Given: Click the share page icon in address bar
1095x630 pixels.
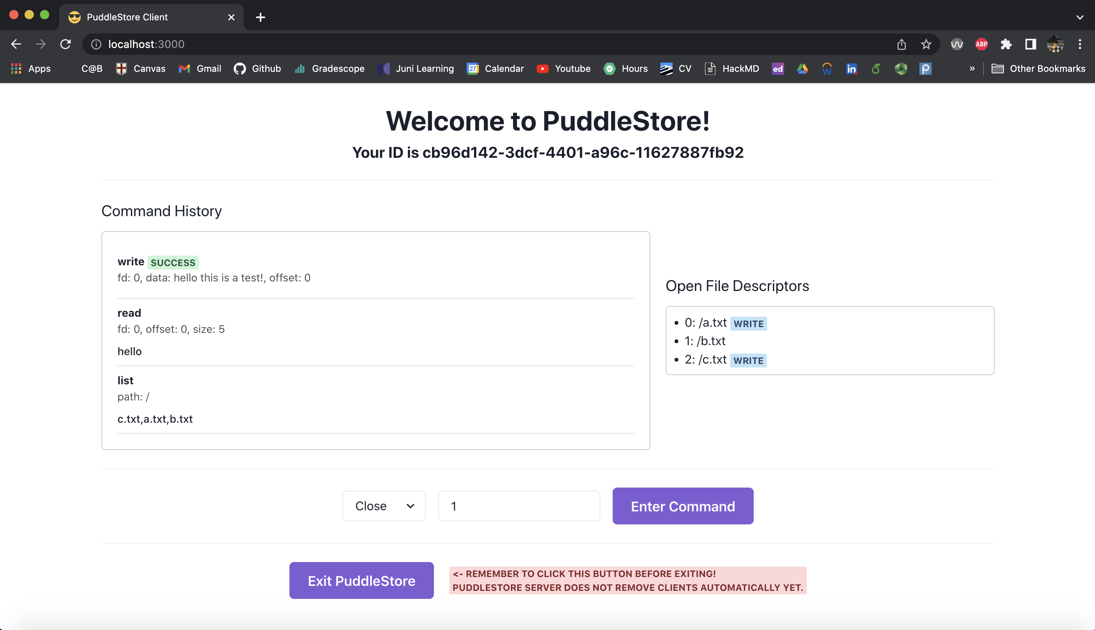Looking at the screenshot, I should click(901, 44).
